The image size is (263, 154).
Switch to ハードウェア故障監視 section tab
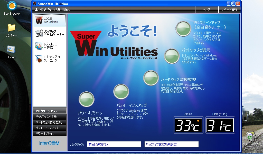click(x=50, y=122)
